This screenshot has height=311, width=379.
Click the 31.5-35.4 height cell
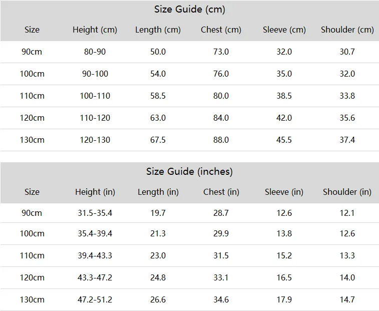pos(95,213)
